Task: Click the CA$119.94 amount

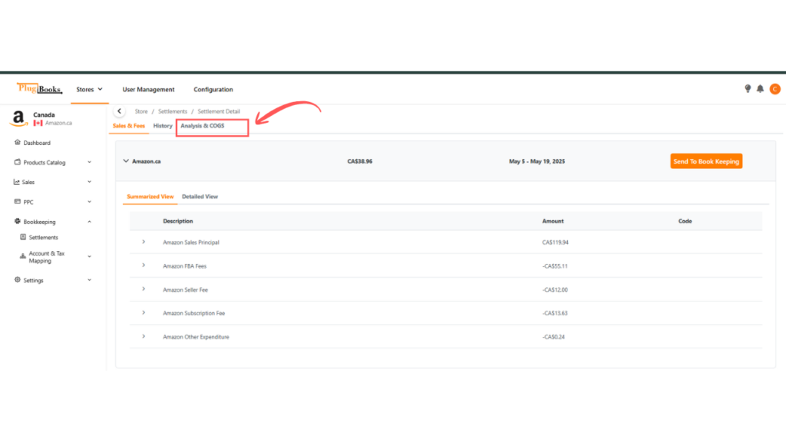Action: 555,242
